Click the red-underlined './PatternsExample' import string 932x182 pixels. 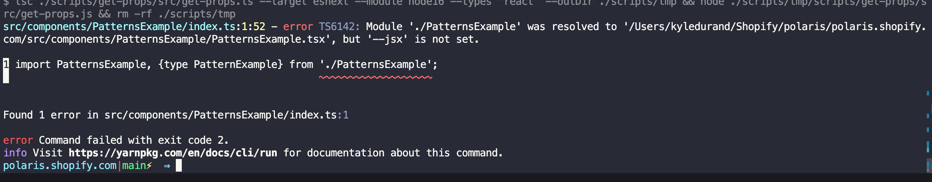375,65
